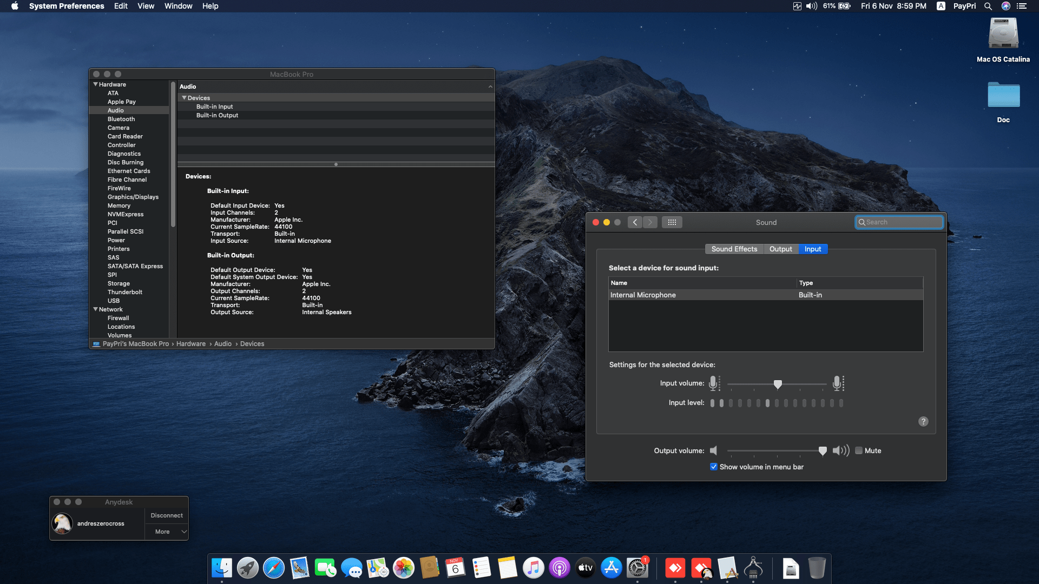Uncheck Show volume in menu bar
This screenshot has height=584, width=1039.
click(714, 467)
